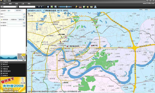
Task: Click the 选择城市 button
Action: [19, 11]
